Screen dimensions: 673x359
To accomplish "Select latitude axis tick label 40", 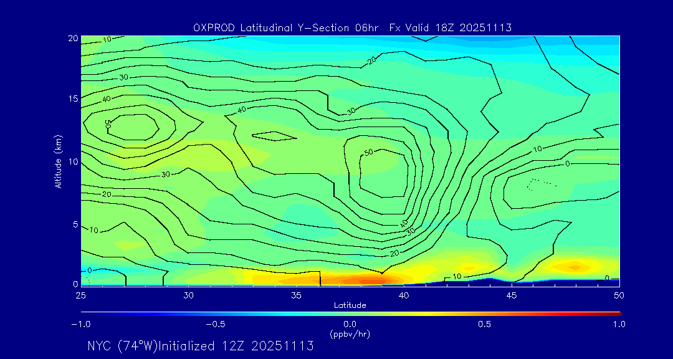I will pos(404,295).
